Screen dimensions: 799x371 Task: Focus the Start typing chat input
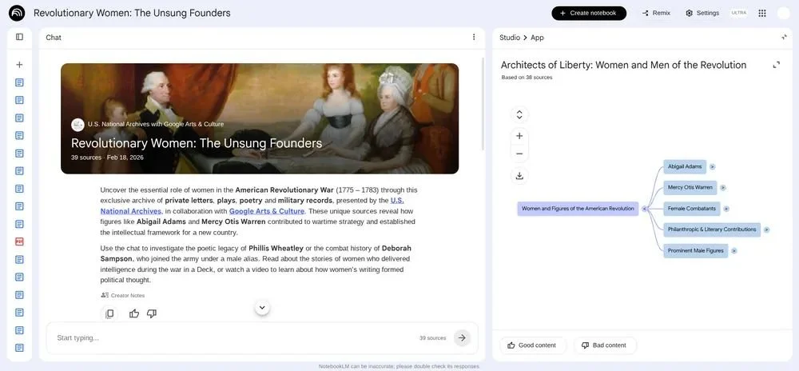234,338
